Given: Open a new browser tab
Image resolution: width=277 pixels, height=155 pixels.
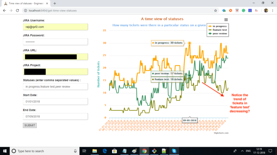Looking at the screenshot, I should (55, 3).
